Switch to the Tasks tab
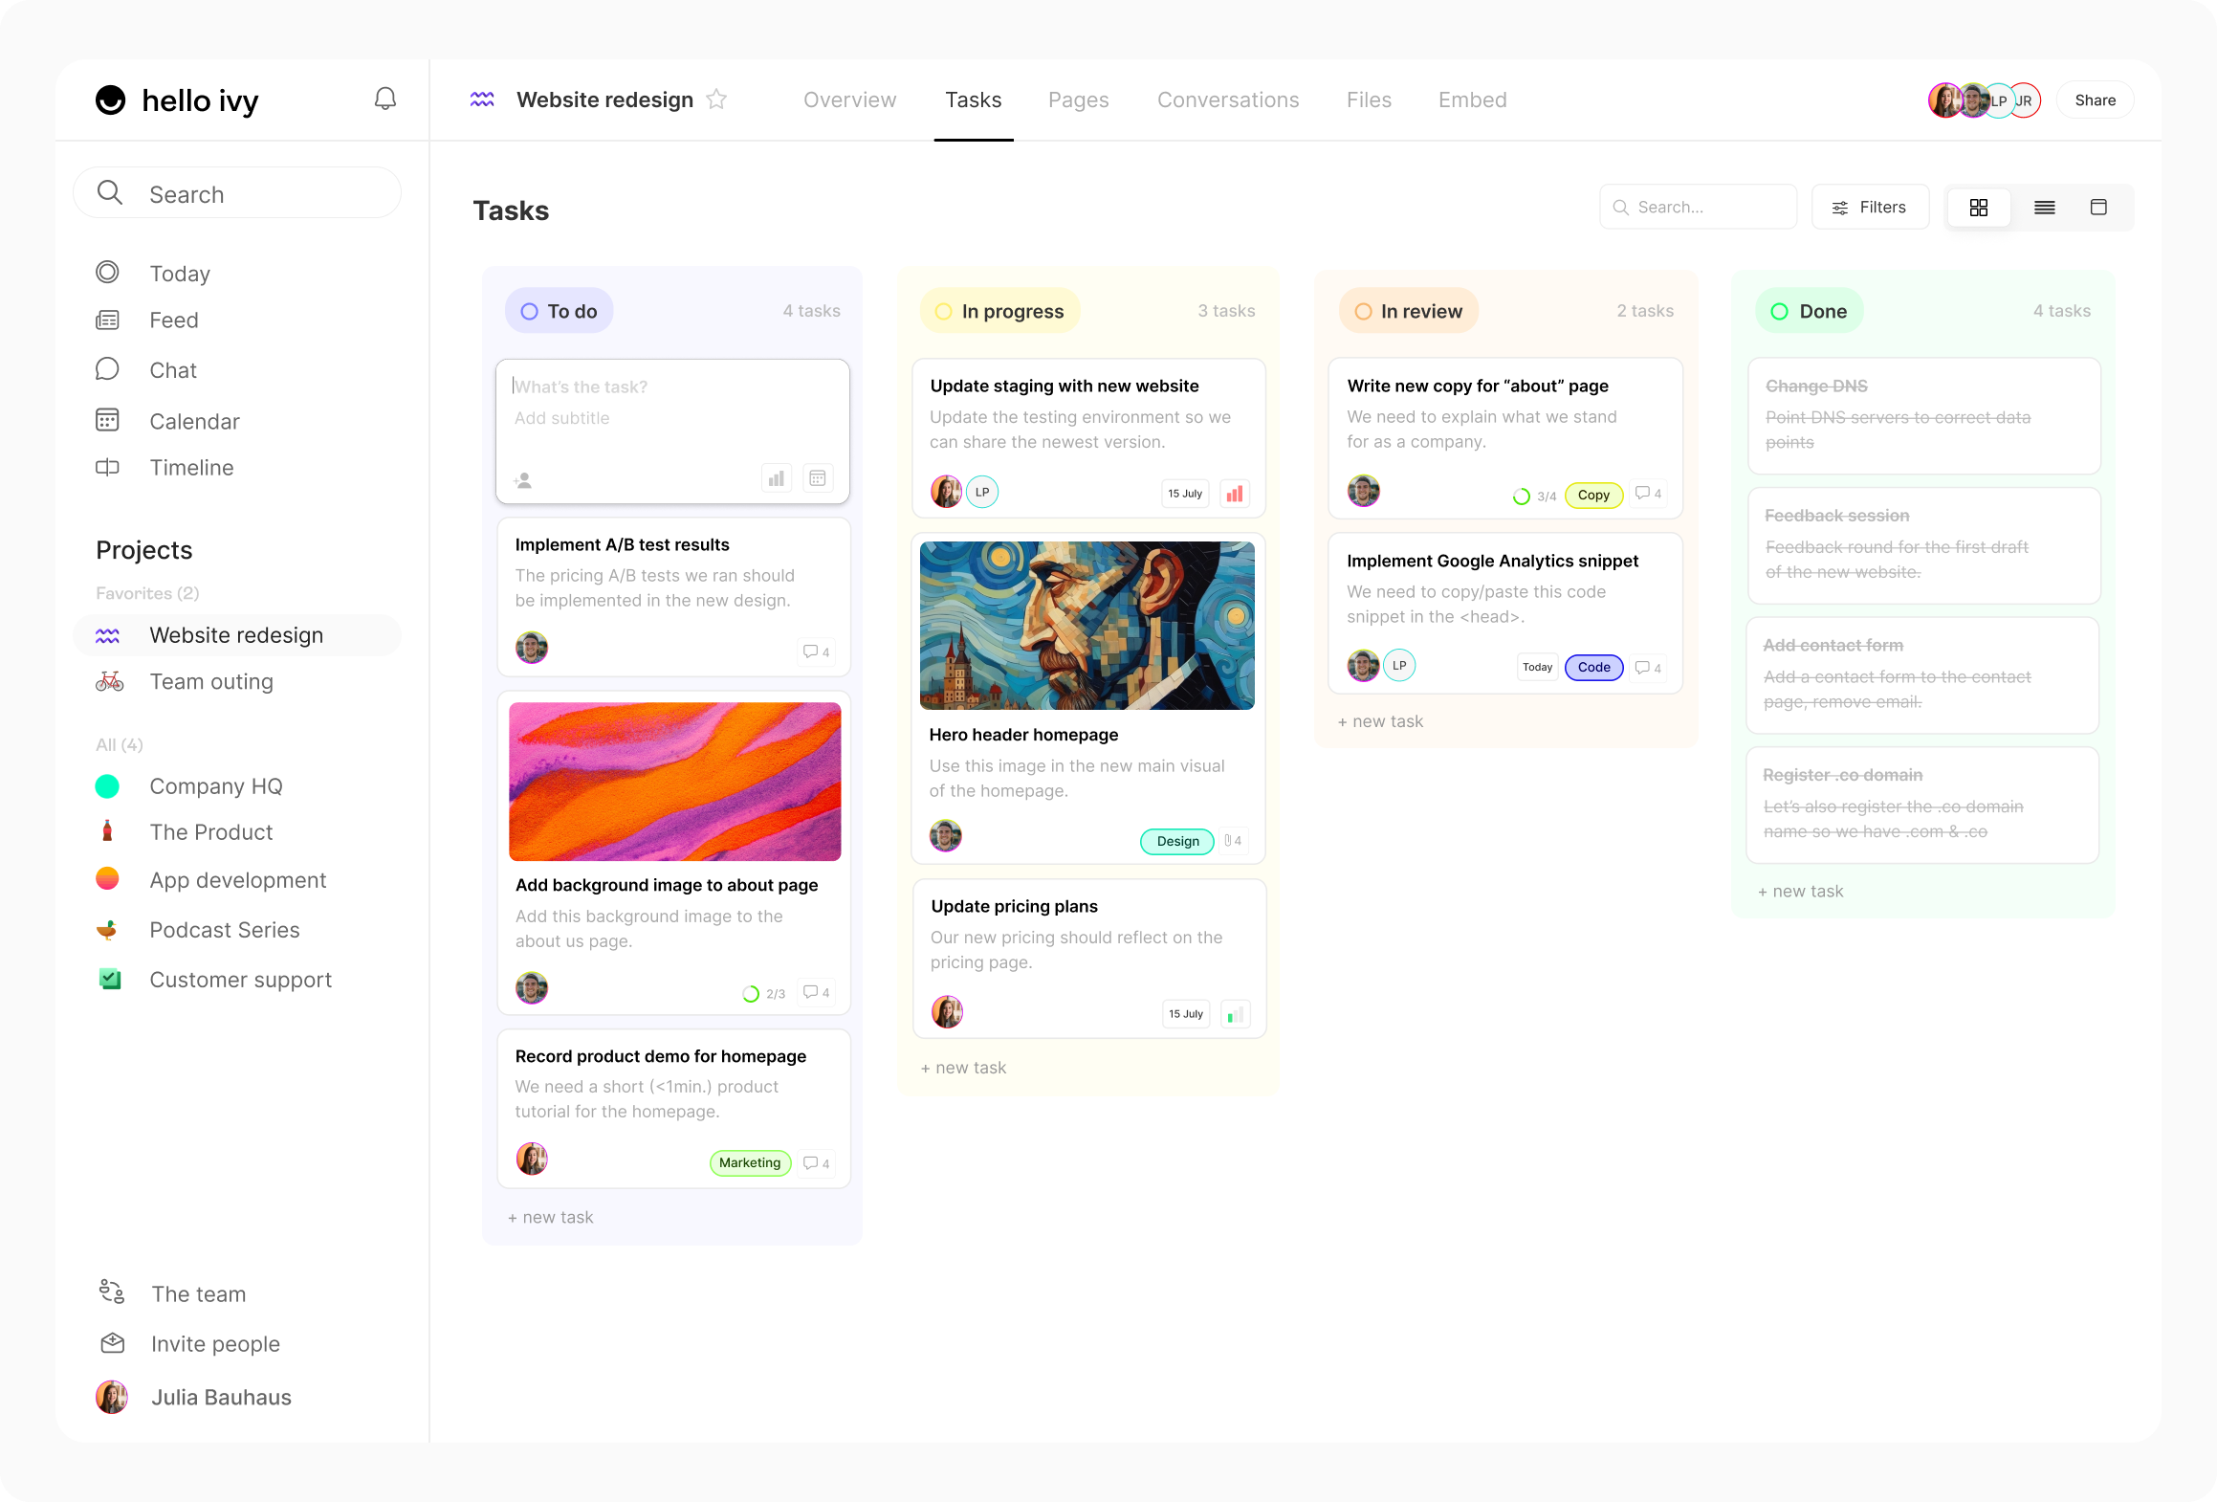Viewport: 2217px width, 1502px height. point(972,99)
